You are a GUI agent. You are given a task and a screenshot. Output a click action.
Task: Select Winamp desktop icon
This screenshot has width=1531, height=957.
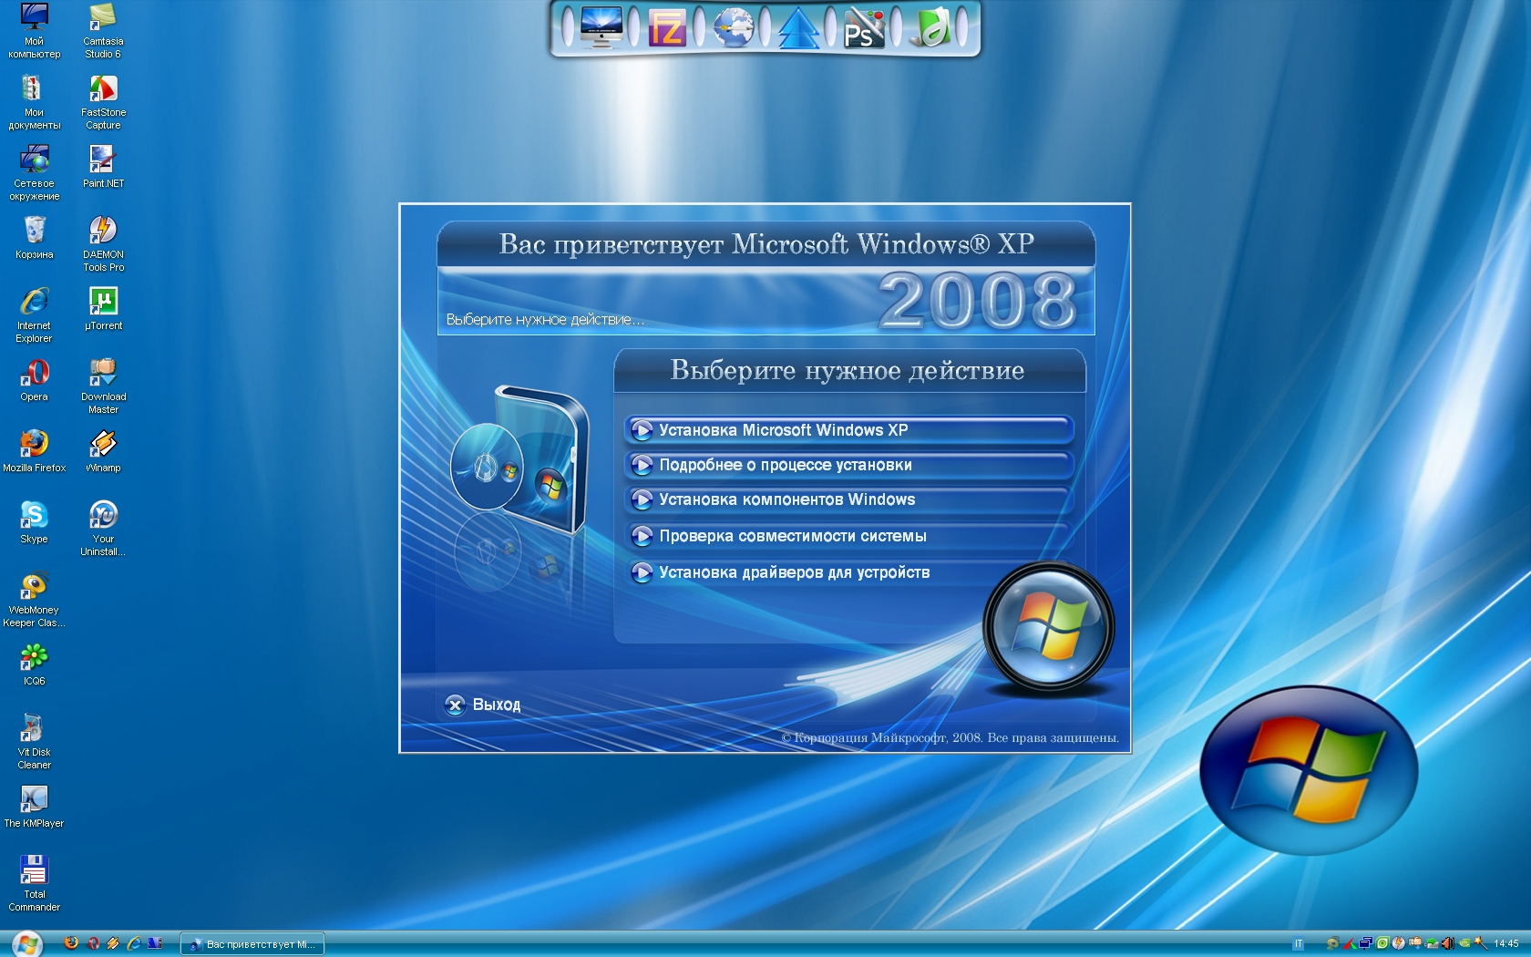click(x=103, y=450)
